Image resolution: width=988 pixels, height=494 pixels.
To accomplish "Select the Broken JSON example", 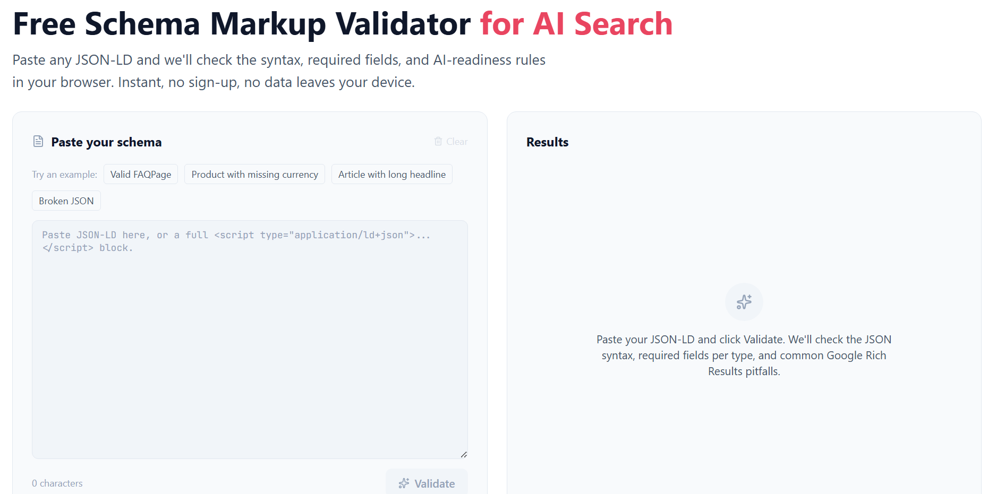I will click(66, 201).
